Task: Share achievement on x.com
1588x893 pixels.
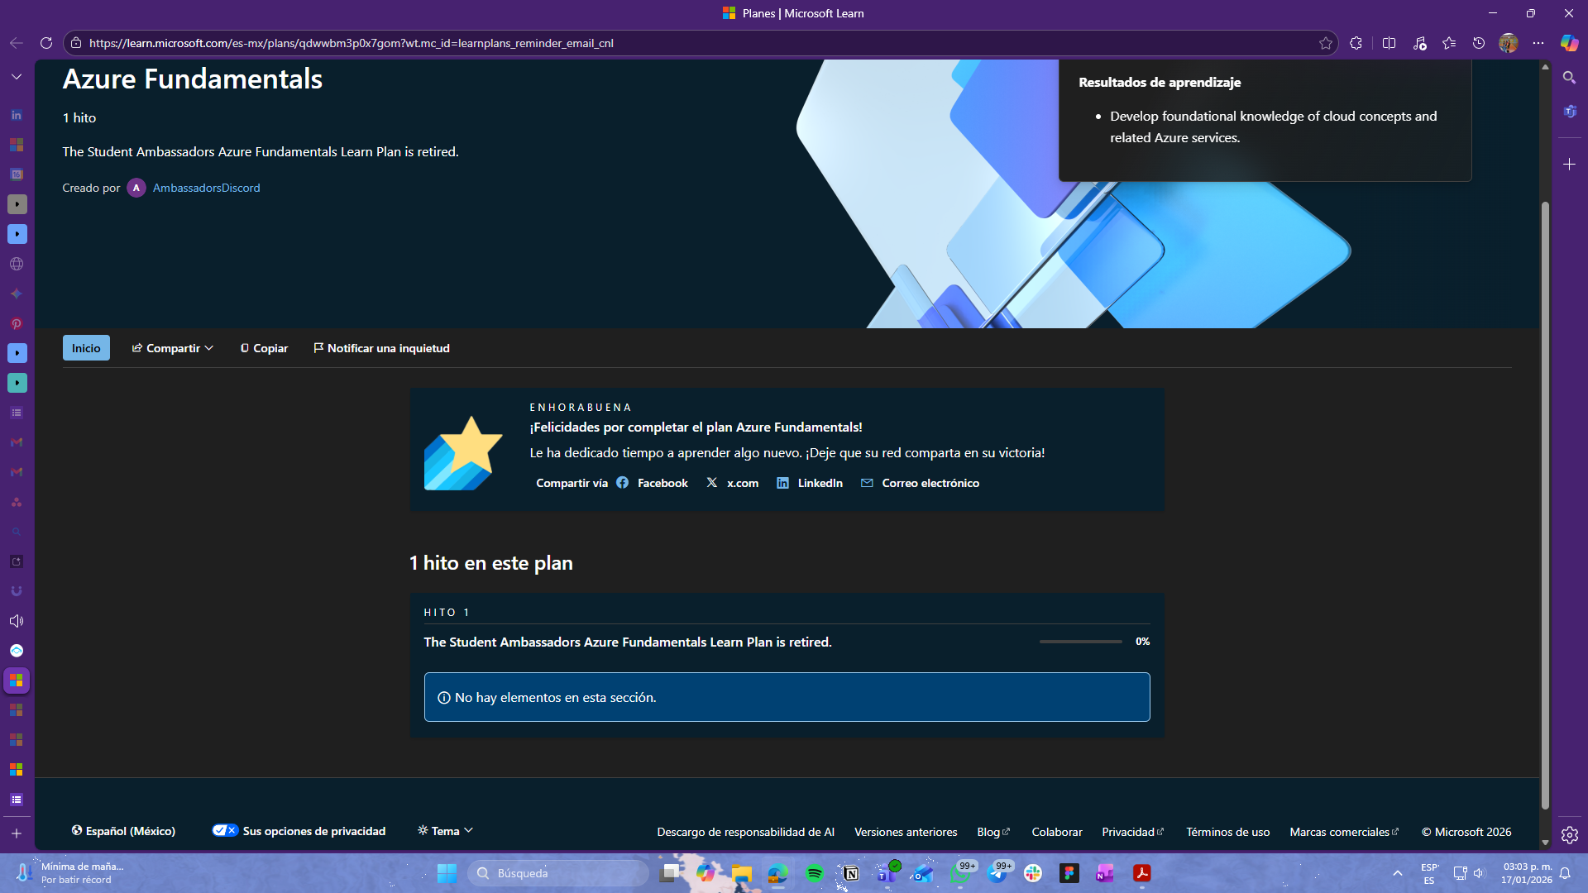Action: 733,483
